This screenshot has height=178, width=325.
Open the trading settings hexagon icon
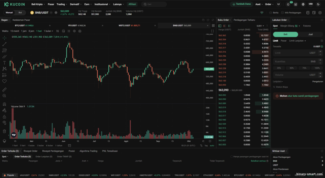click(x=320, y=13)
